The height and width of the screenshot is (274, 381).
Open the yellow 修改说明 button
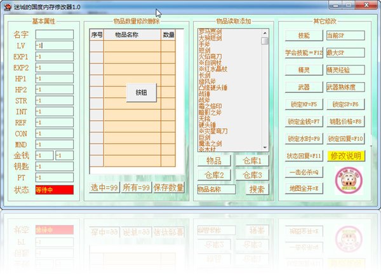346,156
